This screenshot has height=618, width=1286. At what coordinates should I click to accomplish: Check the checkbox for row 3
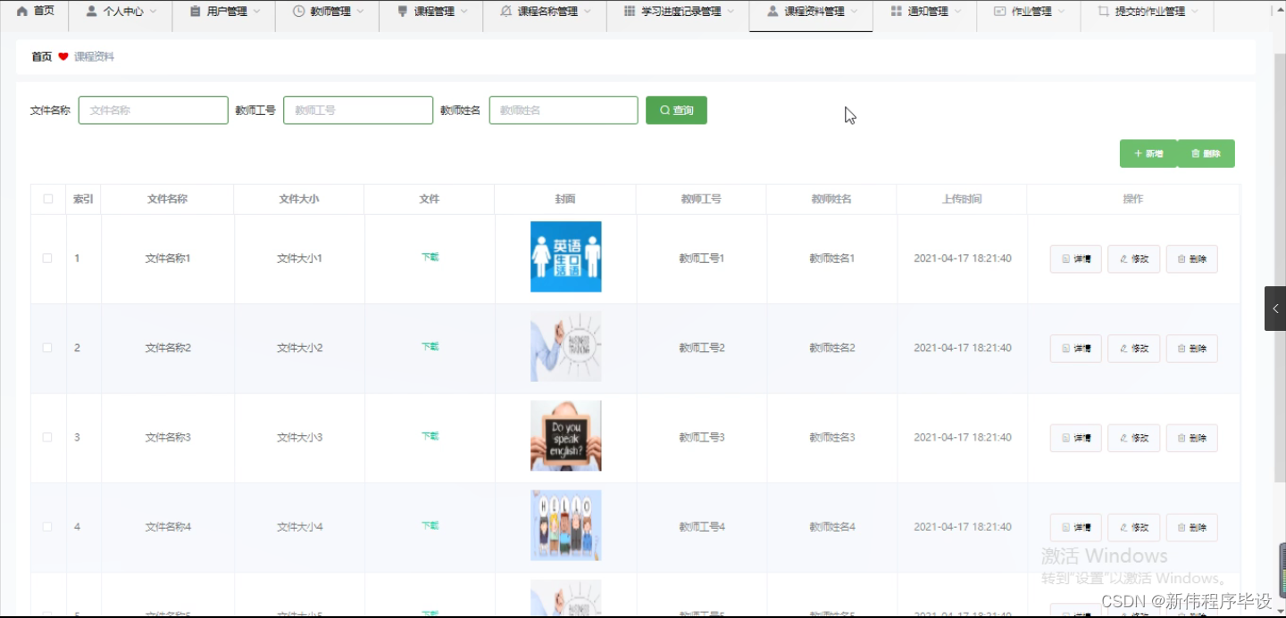coord(47,437)
